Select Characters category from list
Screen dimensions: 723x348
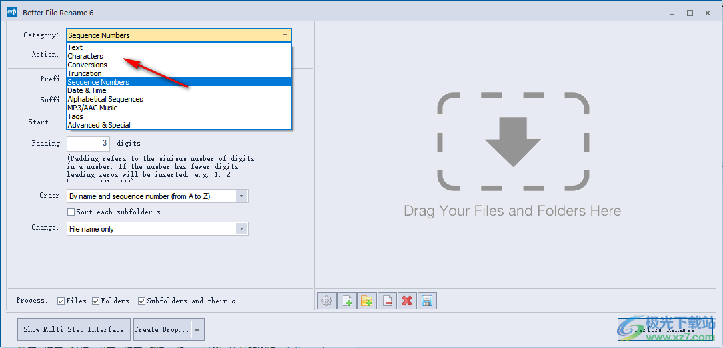[x=179, y=56]
